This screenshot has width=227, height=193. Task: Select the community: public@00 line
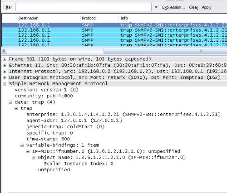click(x=44, y=96)
